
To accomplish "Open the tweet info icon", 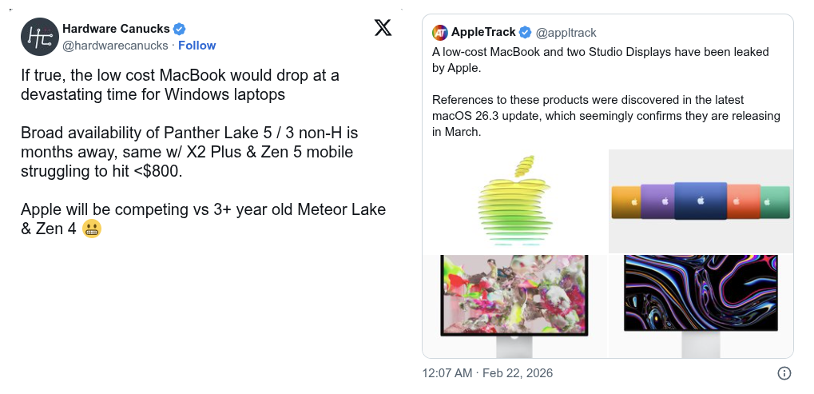I will tap(784, 373).
